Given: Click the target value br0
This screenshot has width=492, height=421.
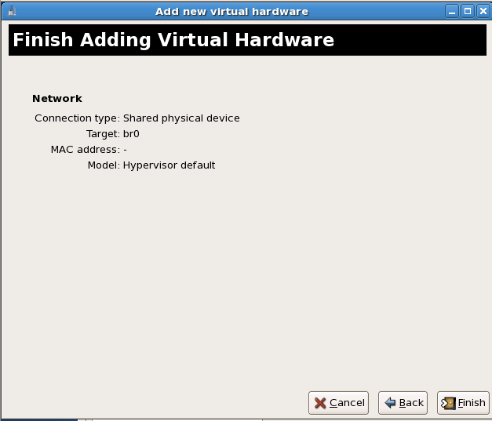Looking at the screenshot, I should [x=131, y=134].
